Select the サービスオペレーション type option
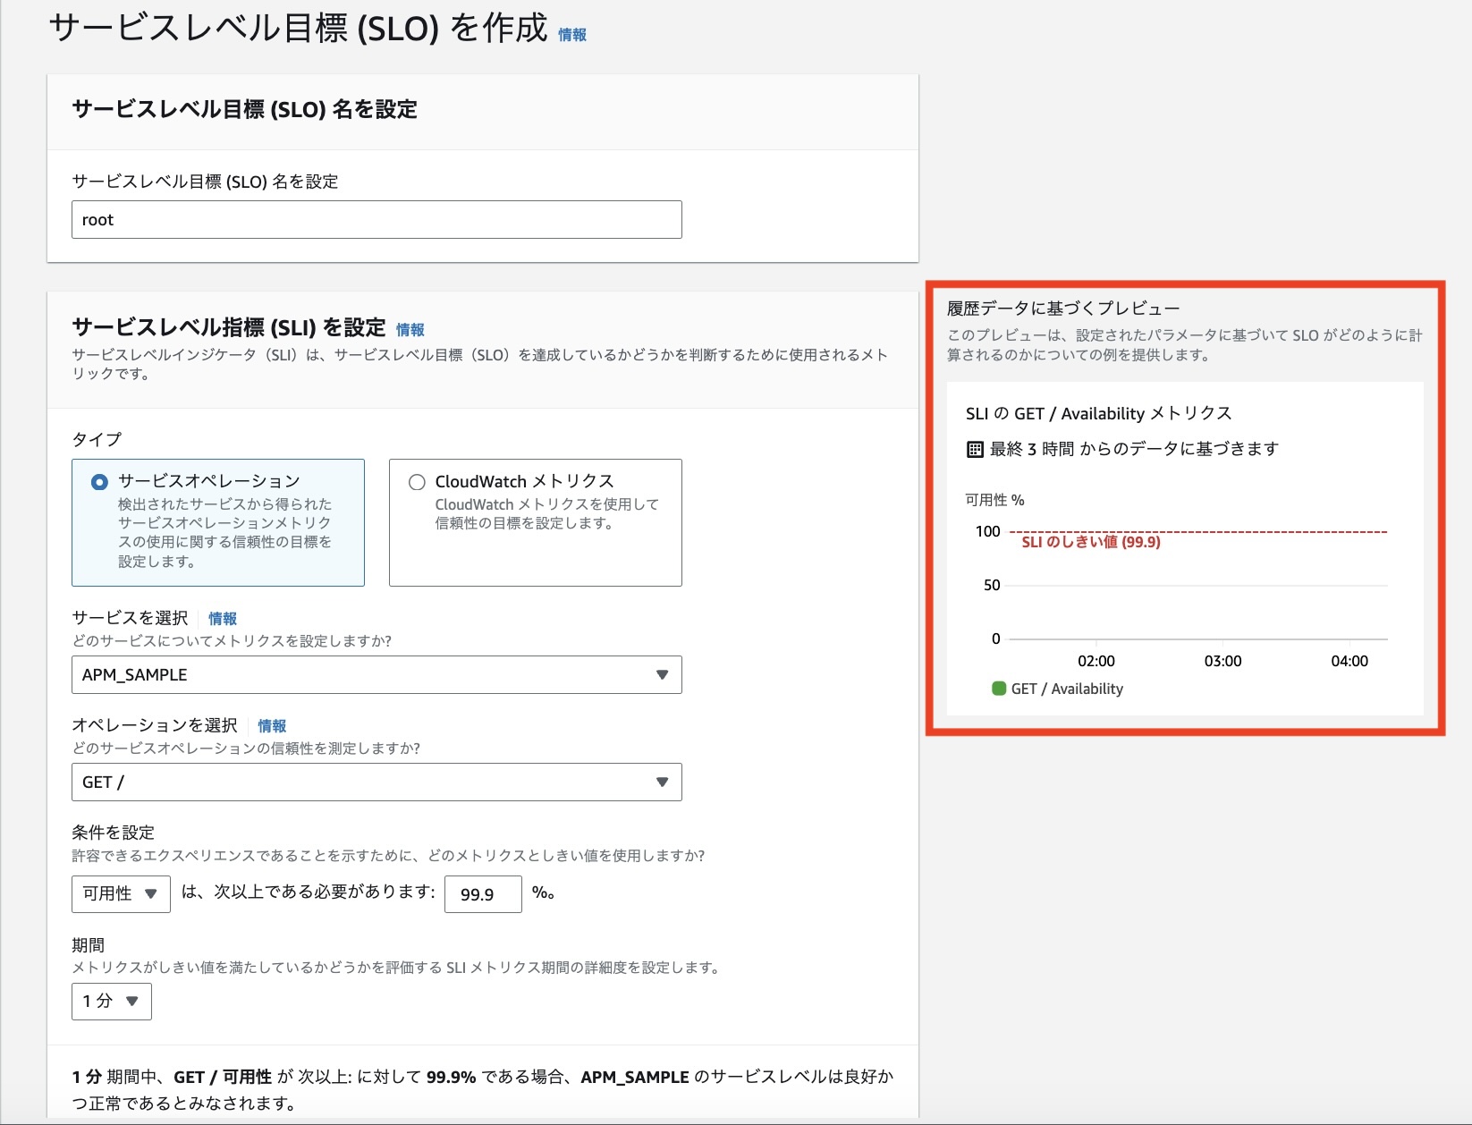Viewport: 1472px width, 1125px height. (217, 523)
